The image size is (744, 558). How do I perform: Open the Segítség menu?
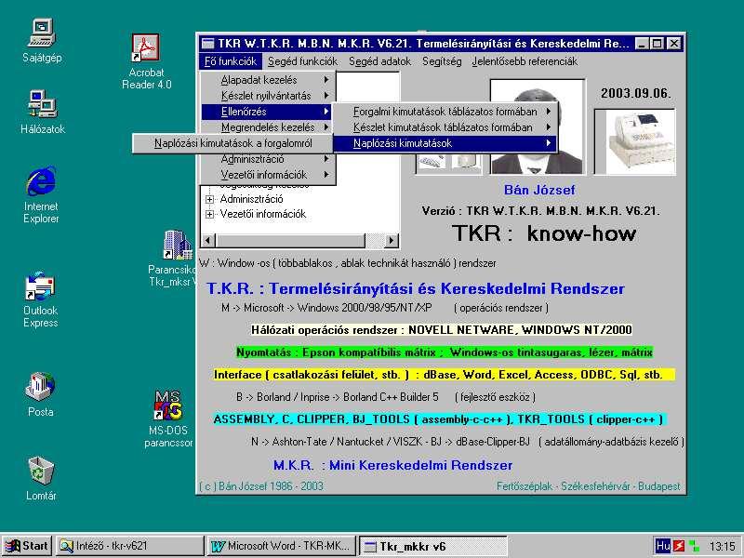tap(442, 61)
